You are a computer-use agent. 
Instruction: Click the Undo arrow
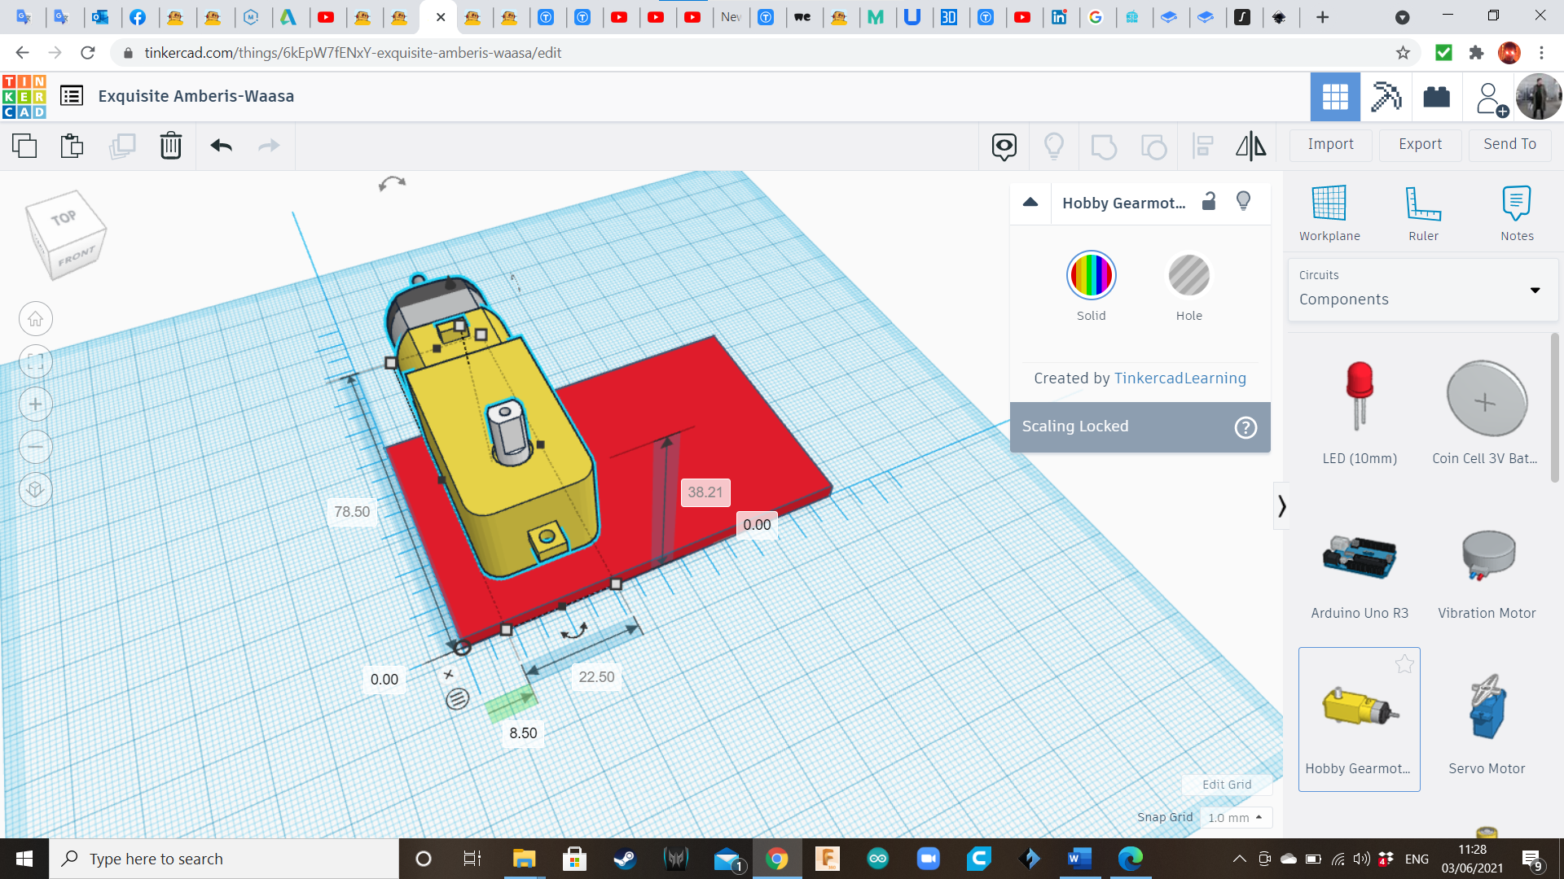pyautogui.click(x=221, y=146)
